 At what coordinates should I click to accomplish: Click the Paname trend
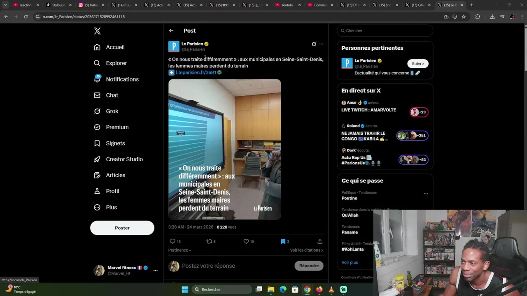click(350, 233)
